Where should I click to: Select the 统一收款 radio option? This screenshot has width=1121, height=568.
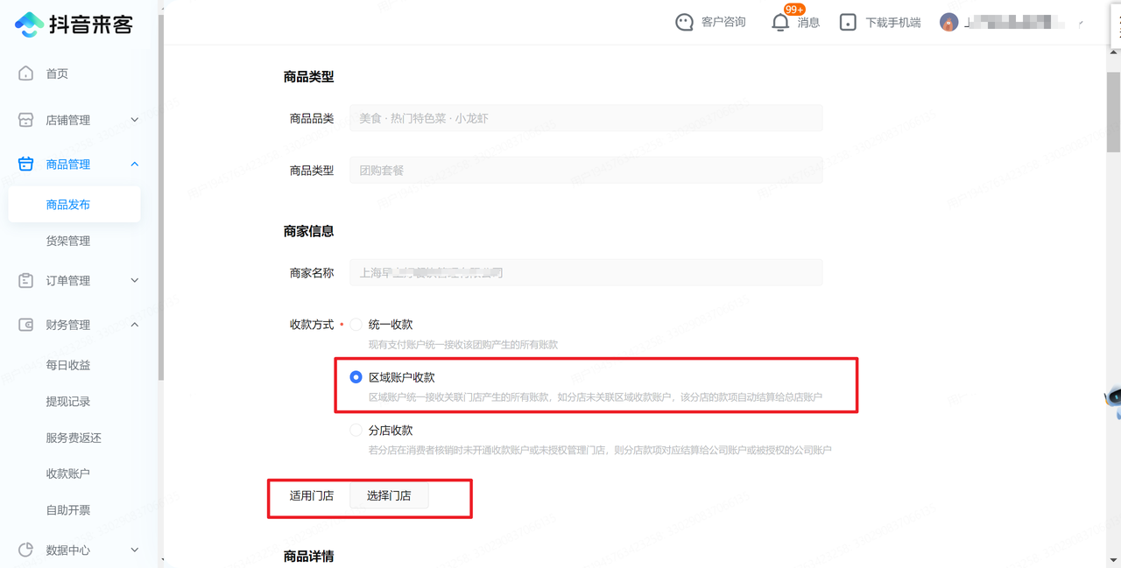356,325
